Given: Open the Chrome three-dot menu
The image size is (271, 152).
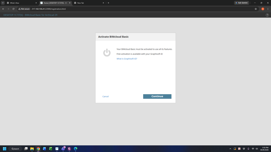Looking at the screenshot, I should click(x=268, y=9).
